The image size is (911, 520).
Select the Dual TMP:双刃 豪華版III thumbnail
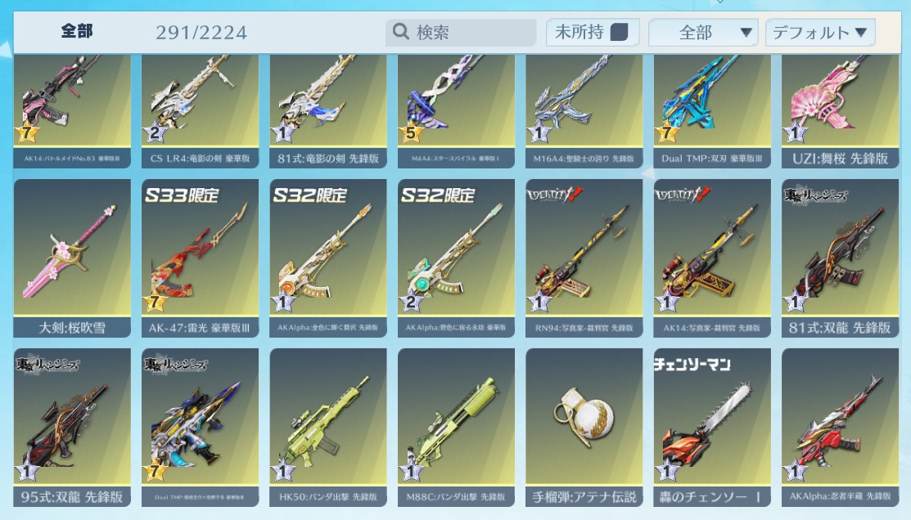tap(712, 111)
